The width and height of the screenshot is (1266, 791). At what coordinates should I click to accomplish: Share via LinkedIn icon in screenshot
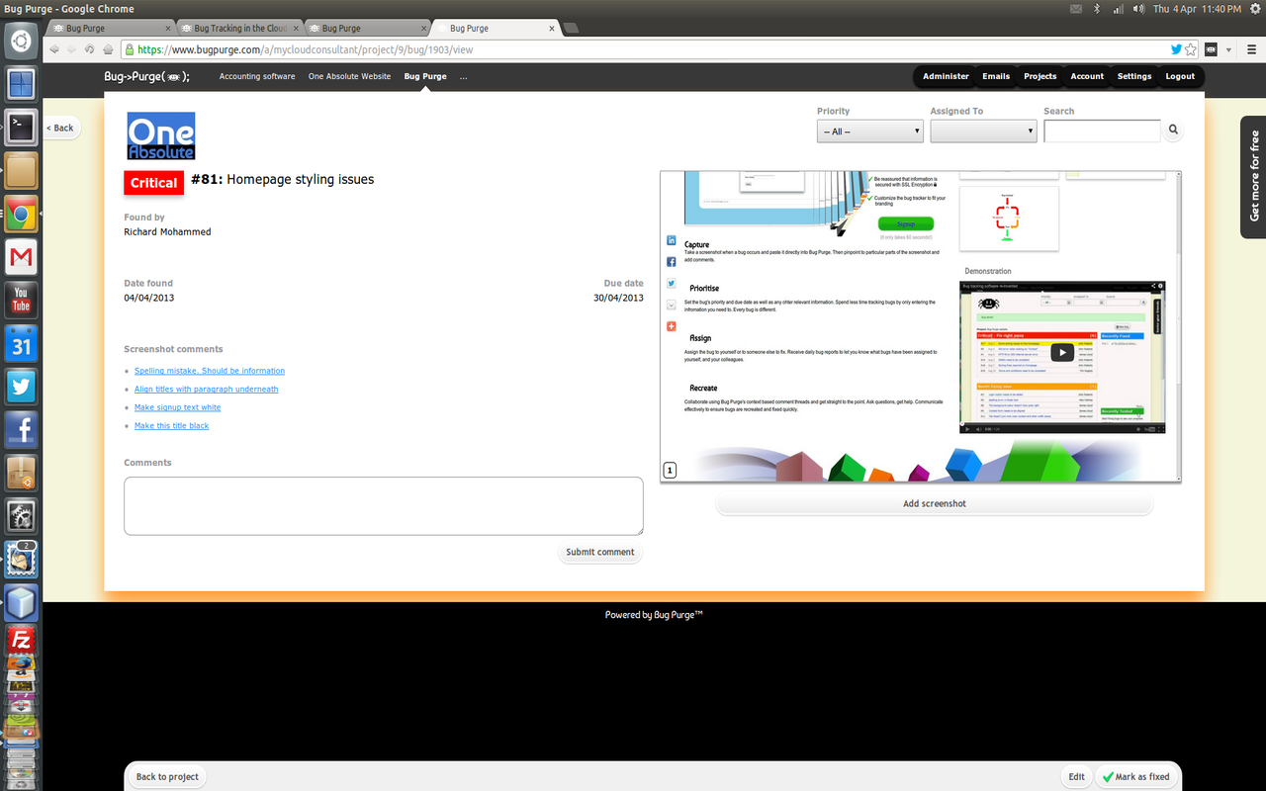point(672,241)
